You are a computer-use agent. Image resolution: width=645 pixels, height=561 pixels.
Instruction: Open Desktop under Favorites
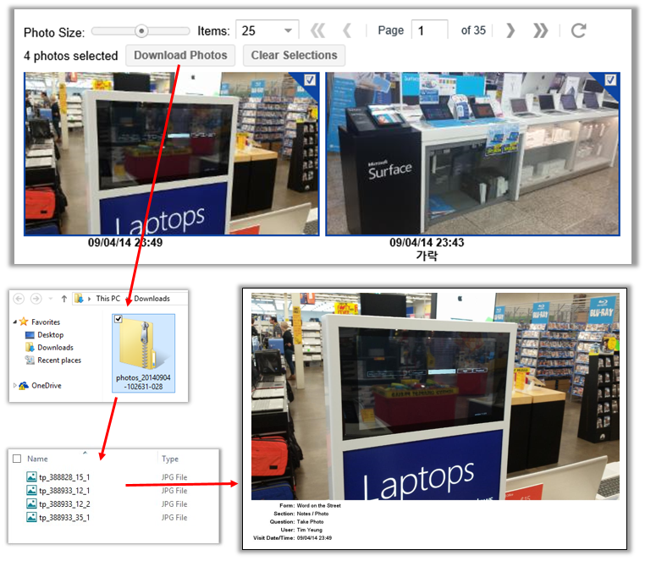[44, 335]
